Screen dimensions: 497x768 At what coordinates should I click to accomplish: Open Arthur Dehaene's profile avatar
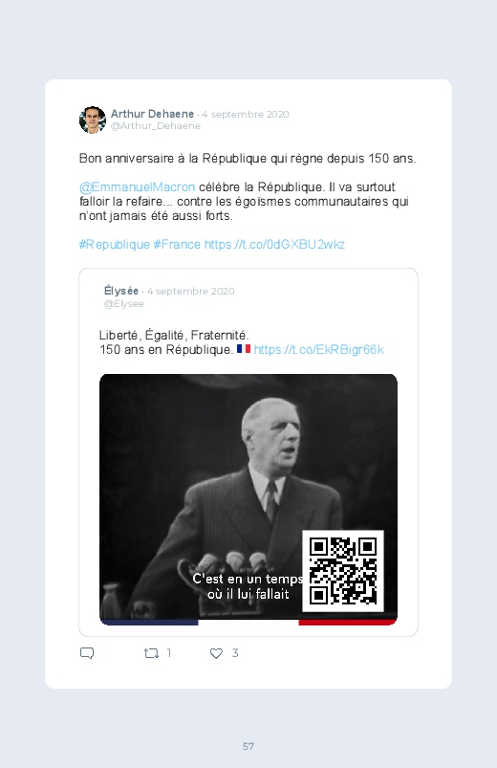point(93,120)
